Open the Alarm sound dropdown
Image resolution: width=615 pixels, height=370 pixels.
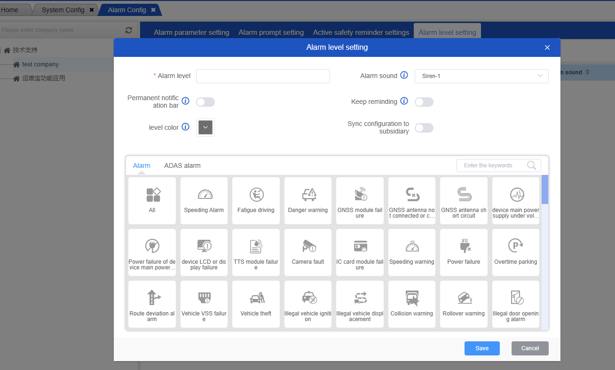(481, 76)
